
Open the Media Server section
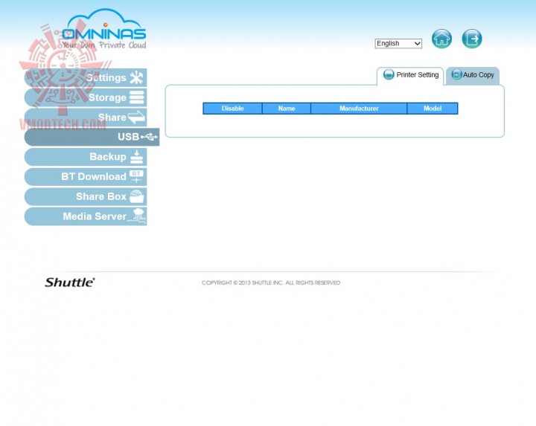[x=86, y=216]
